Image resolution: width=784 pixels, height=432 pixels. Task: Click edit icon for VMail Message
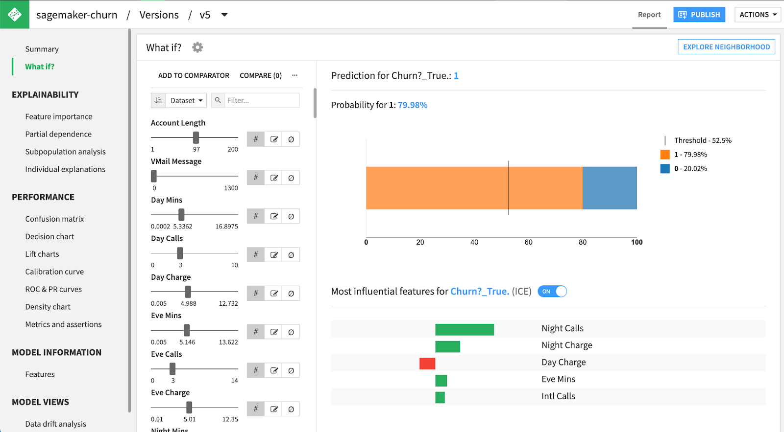(274, 178)
